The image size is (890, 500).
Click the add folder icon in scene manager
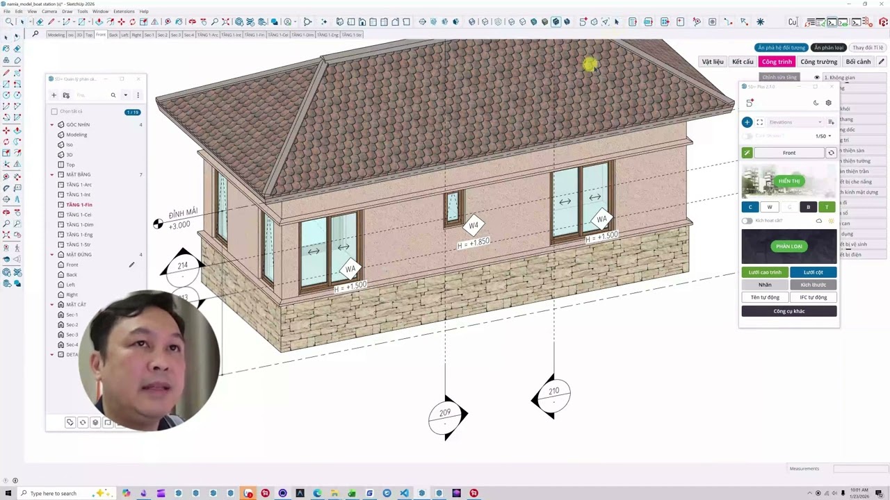[66, 95]
